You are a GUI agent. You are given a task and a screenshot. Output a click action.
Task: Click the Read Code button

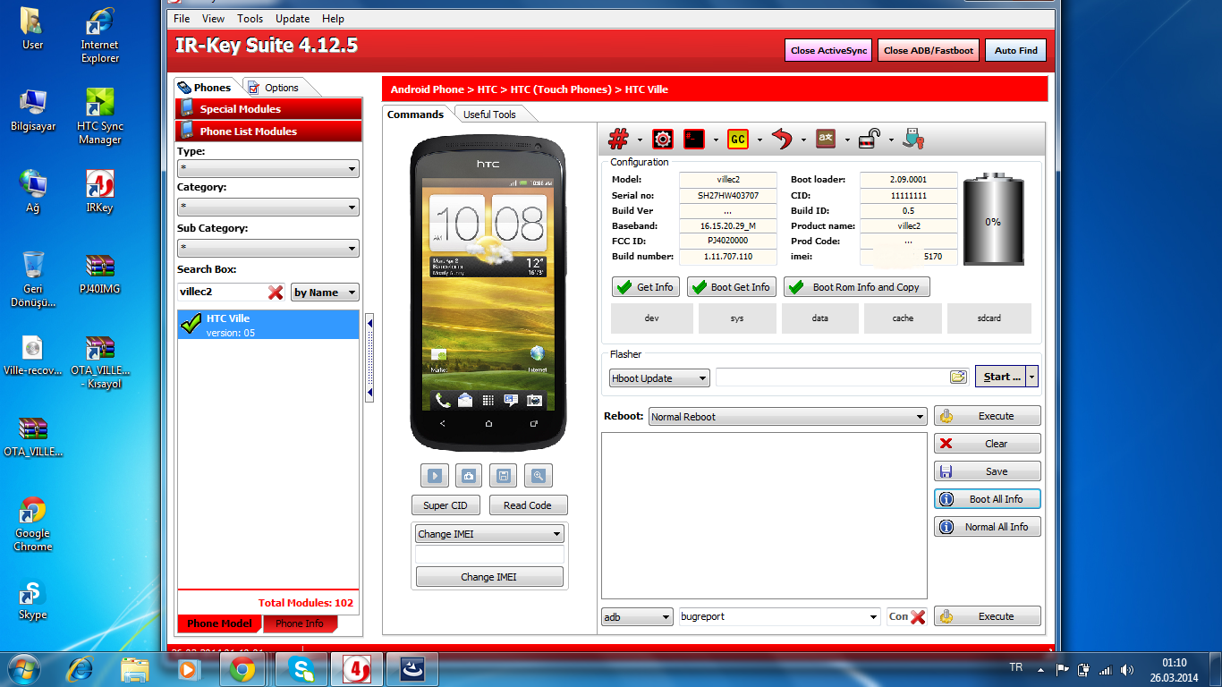(528, 505)
